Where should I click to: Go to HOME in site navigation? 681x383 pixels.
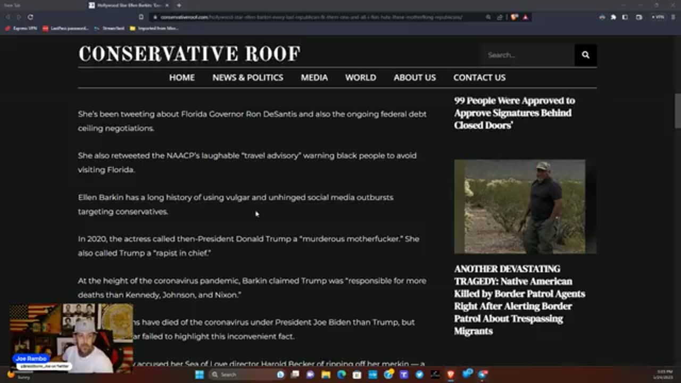[182, 78]
